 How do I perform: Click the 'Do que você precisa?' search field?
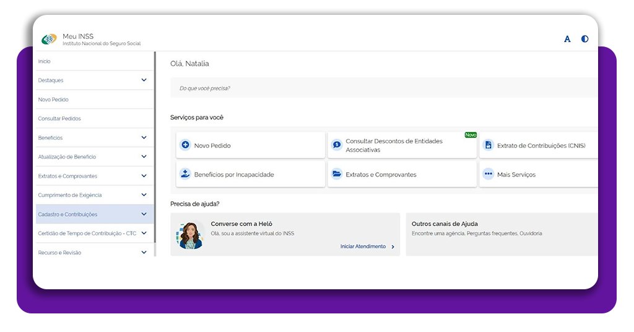point(384,88)
